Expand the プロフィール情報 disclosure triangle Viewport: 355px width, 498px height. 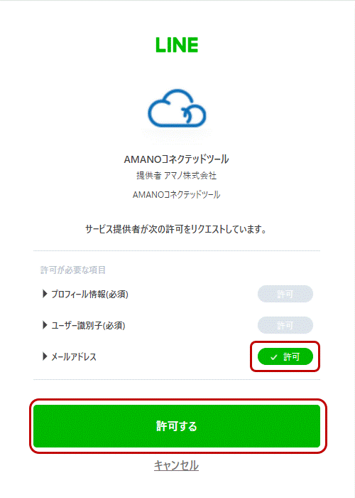point(45,294)
